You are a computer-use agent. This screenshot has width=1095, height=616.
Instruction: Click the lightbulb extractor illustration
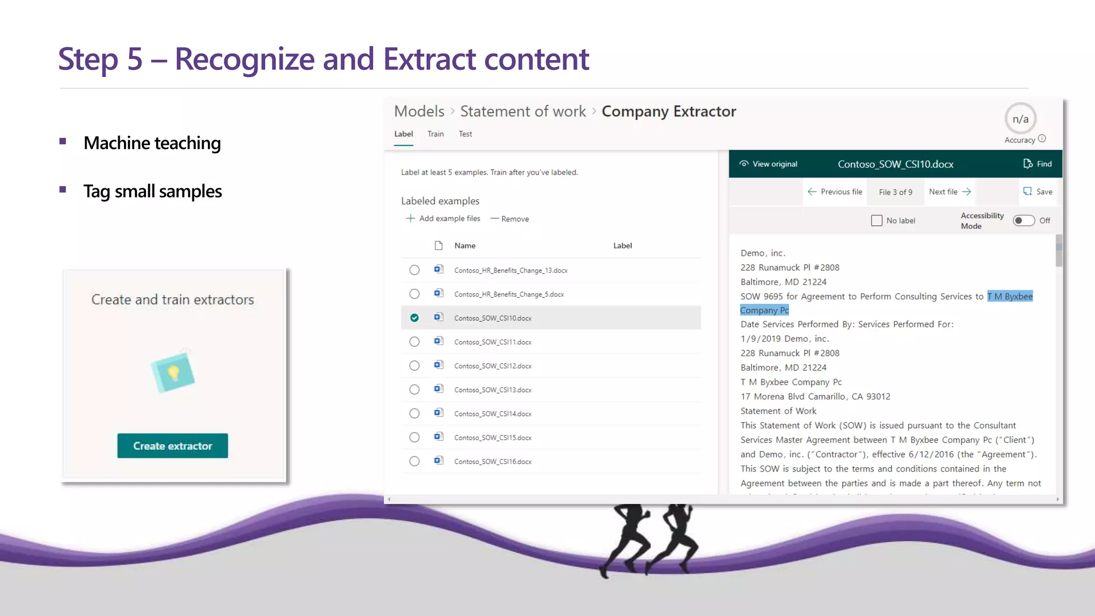tap(173, 372)
